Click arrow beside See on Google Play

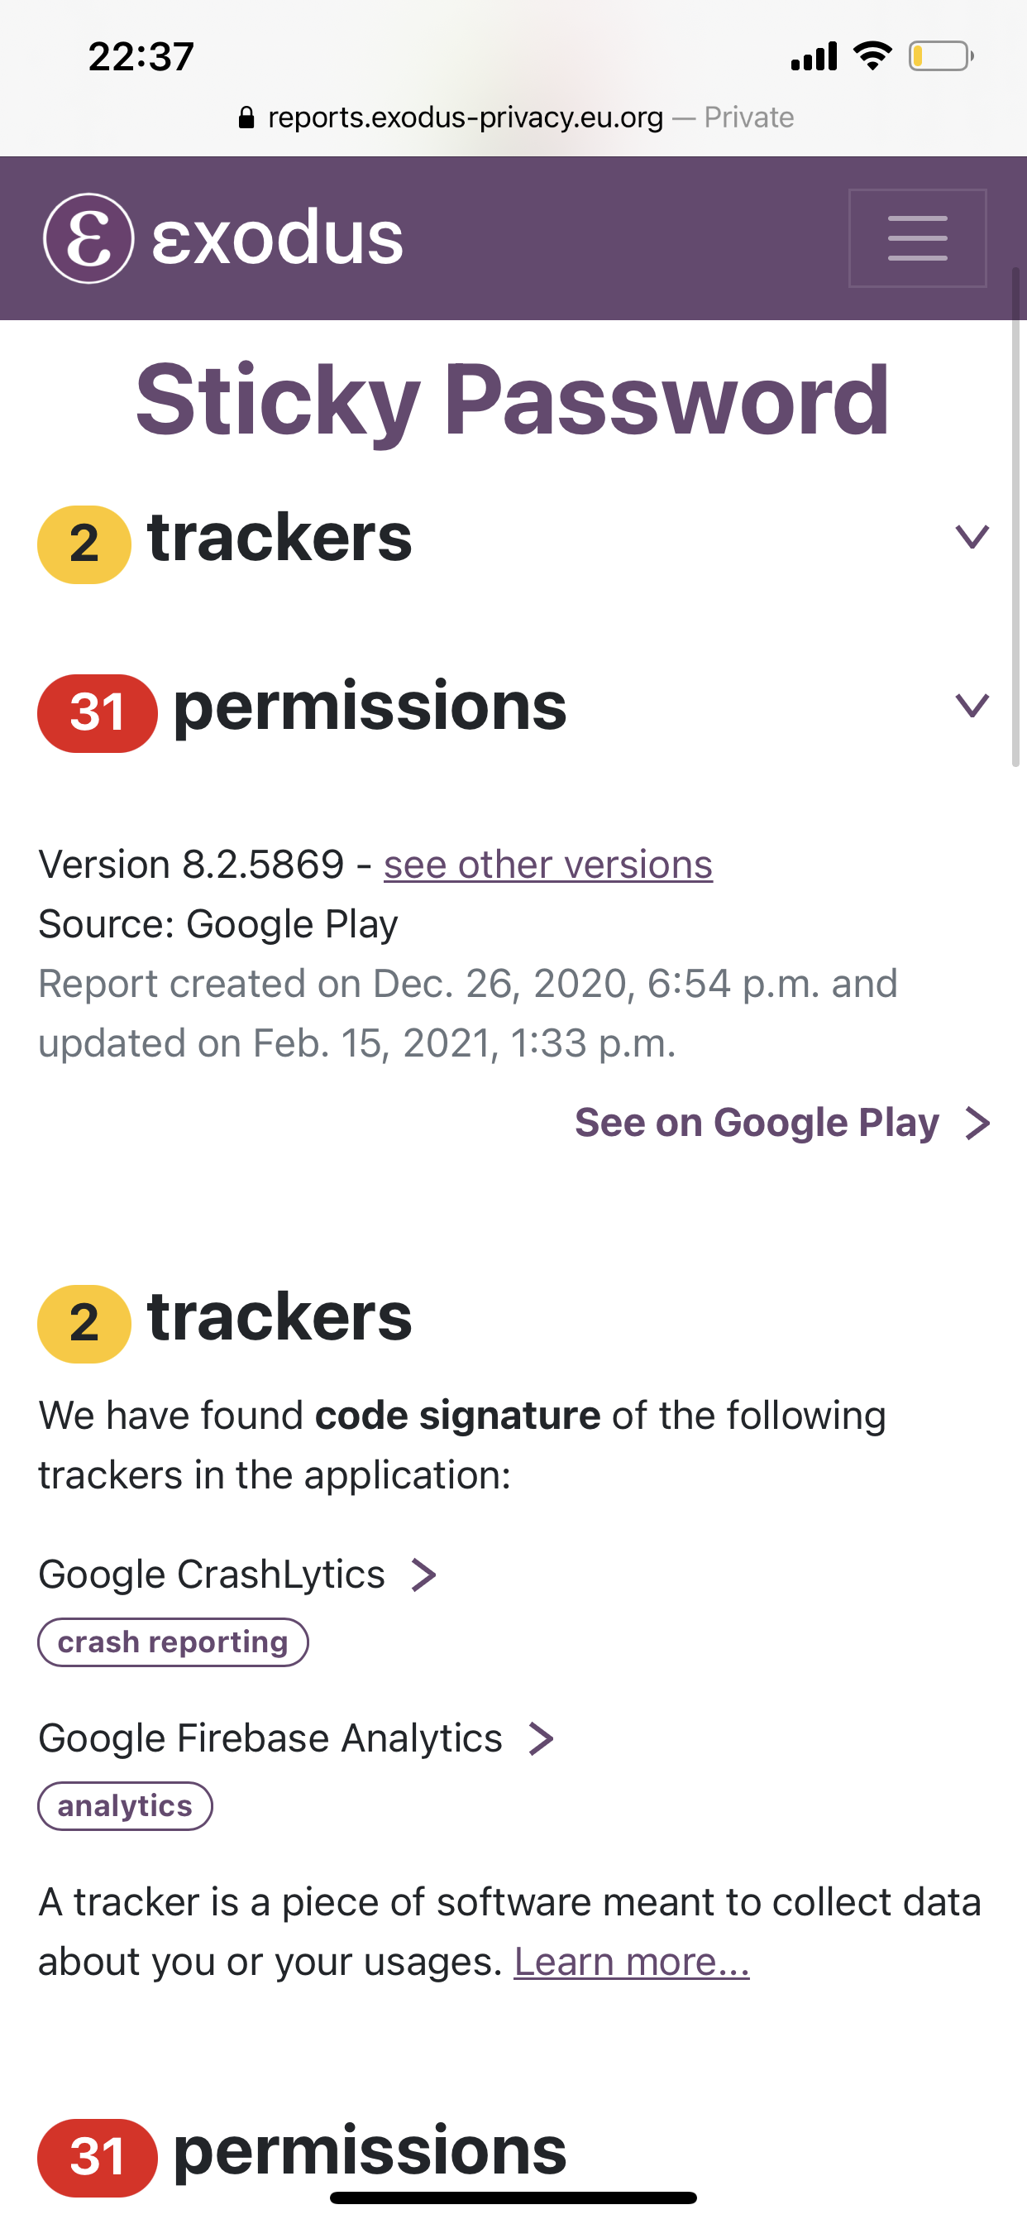978,1124
